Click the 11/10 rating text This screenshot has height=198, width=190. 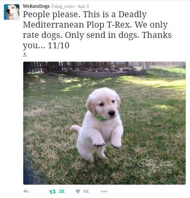[59, 45]
